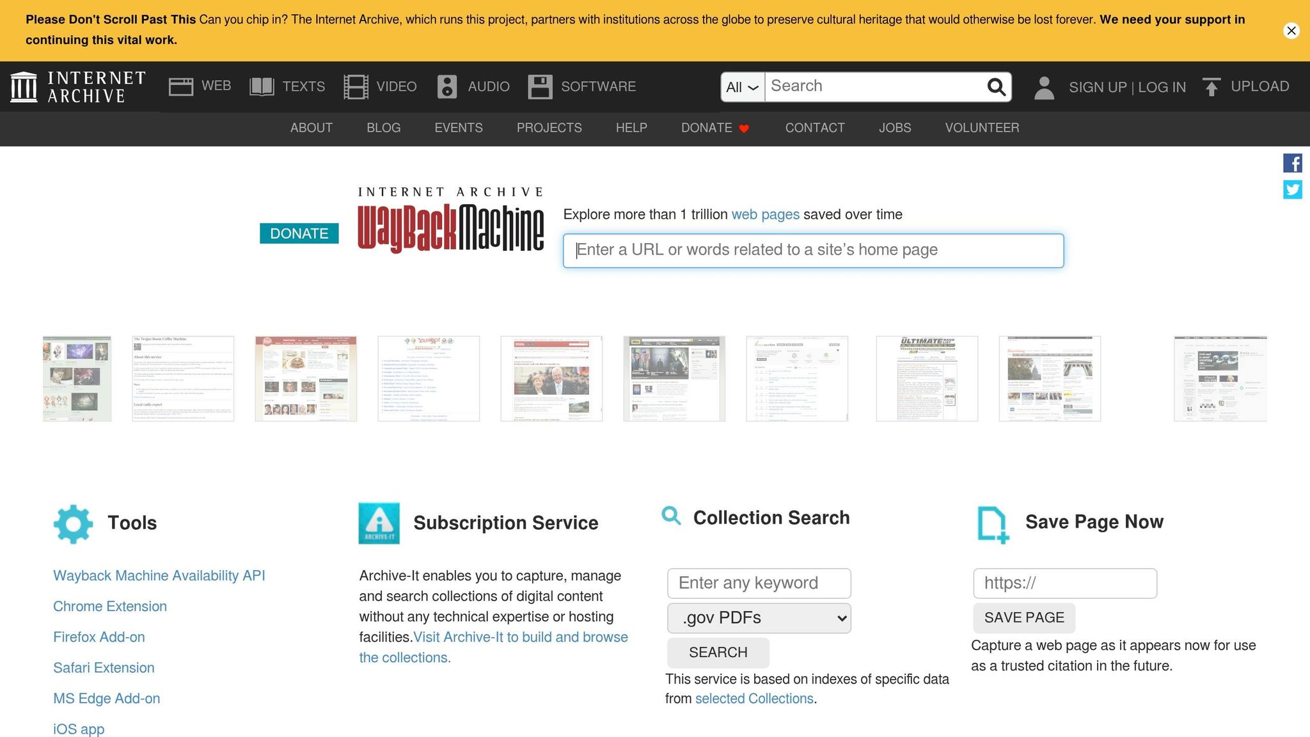Open the handshake news photo thumbnail

[x=551, y=379]
